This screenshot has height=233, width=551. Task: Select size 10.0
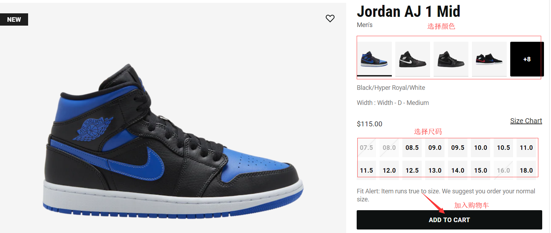tap(480, 148)
